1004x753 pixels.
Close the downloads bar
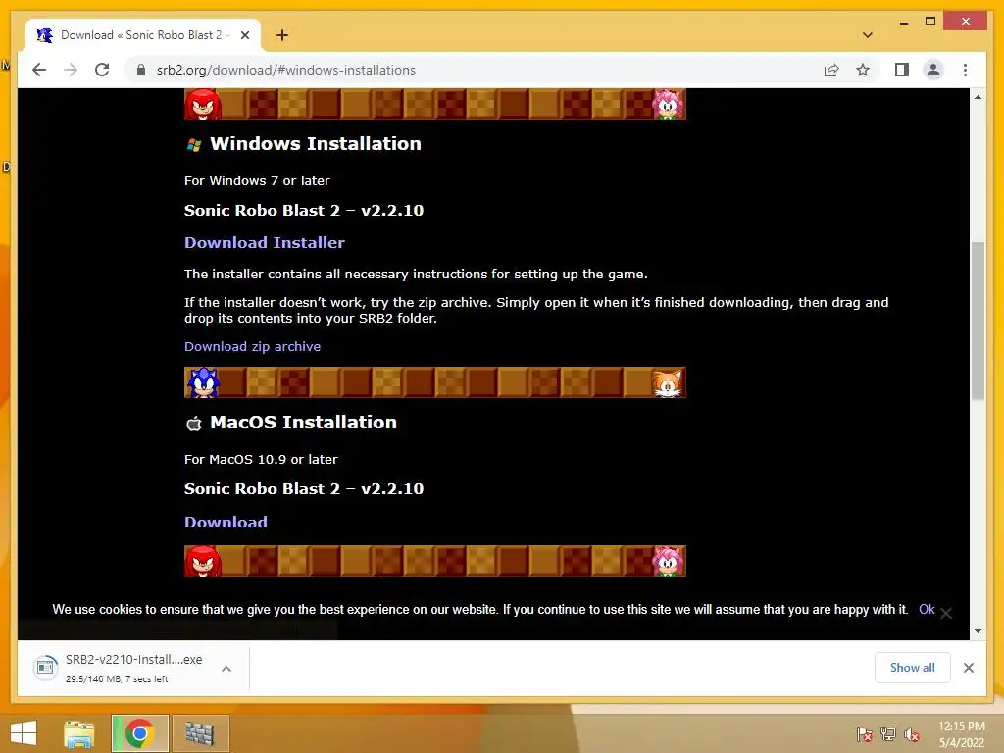tap(968, 668)
